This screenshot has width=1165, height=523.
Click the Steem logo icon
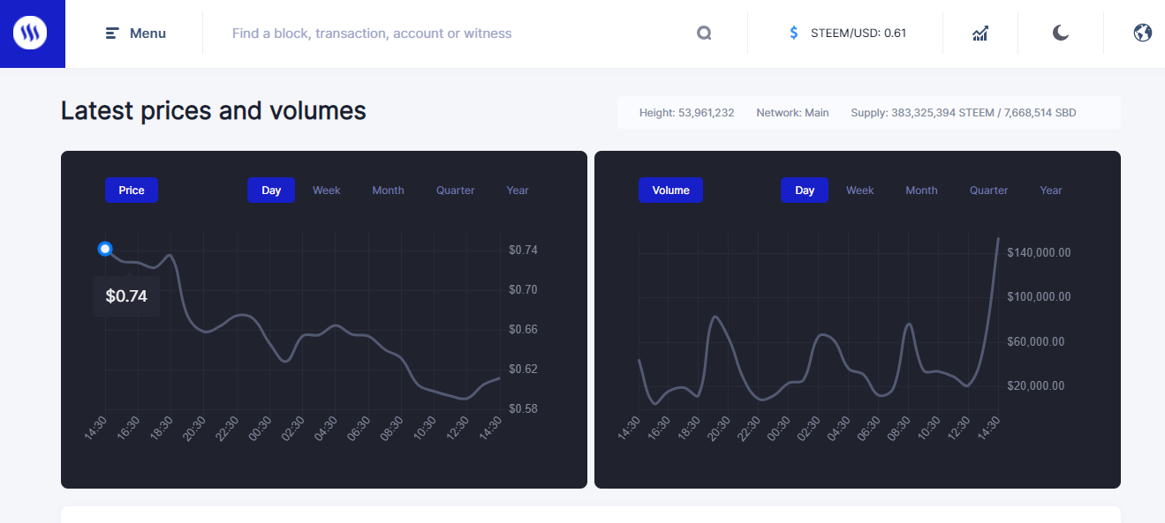tap(30, 34)
